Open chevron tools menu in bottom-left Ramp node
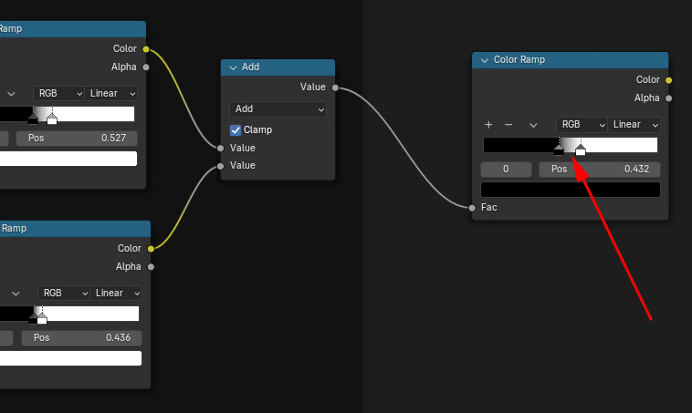Viewport: 692px width, 413px height. click(x=16, y=294)
